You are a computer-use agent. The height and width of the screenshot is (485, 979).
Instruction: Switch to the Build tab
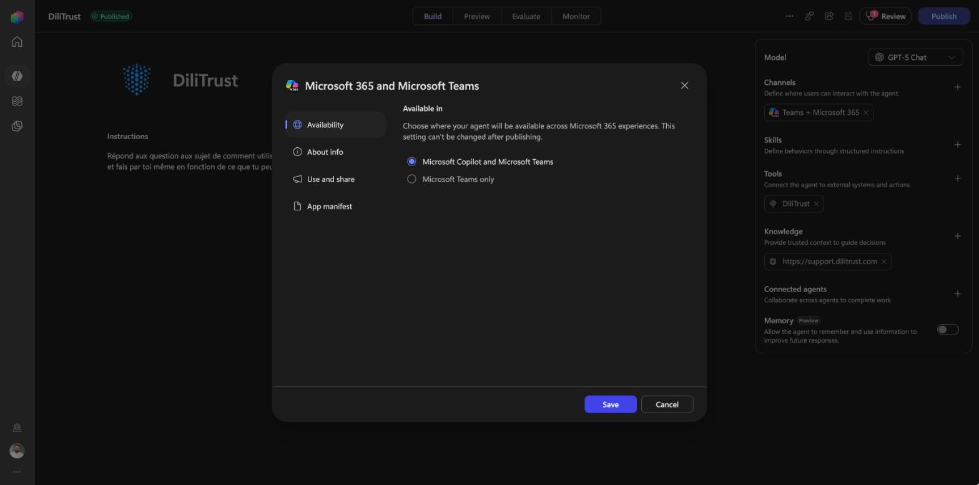(x=433, y=16)
